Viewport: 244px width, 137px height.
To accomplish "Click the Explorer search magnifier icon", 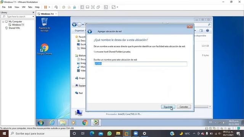I will (209, 24).
